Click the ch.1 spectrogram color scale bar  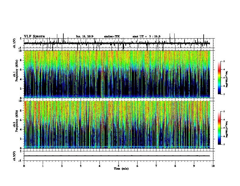point(219,78)
